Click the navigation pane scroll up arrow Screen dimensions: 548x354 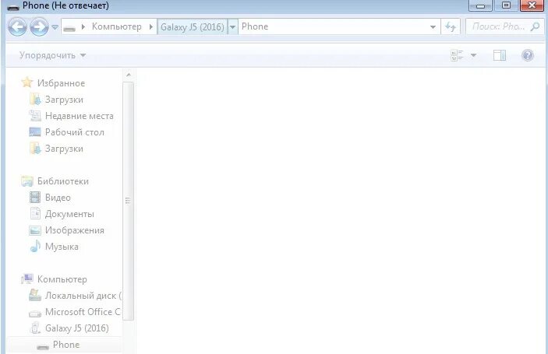coord(129,75)
